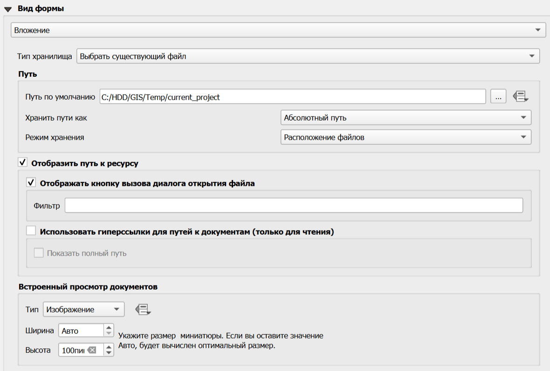Open the Режим хранения dropdown
The height and width of the screenshot is (371, 550).
[406, 137]
